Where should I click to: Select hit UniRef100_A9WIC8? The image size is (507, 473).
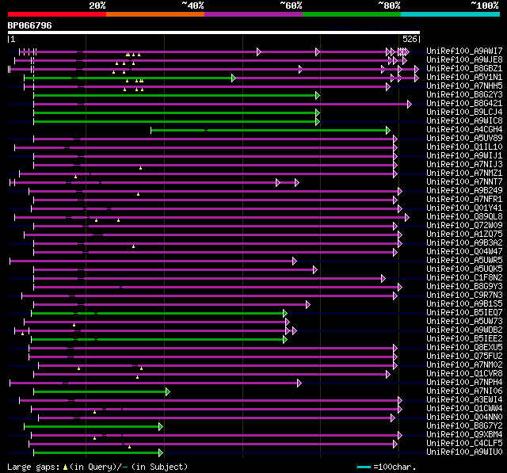(x=464, y=120)
